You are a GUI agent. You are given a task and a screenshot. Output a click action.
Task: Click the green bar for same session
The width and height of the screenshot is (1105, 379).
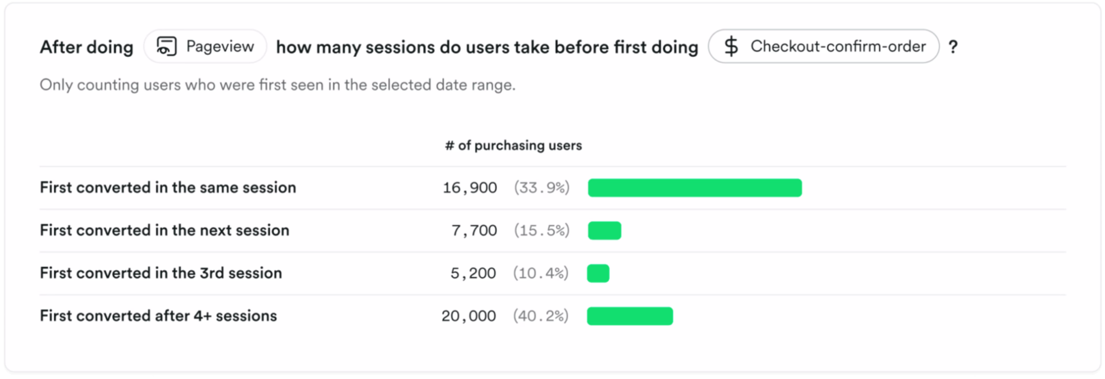[694, 188]
